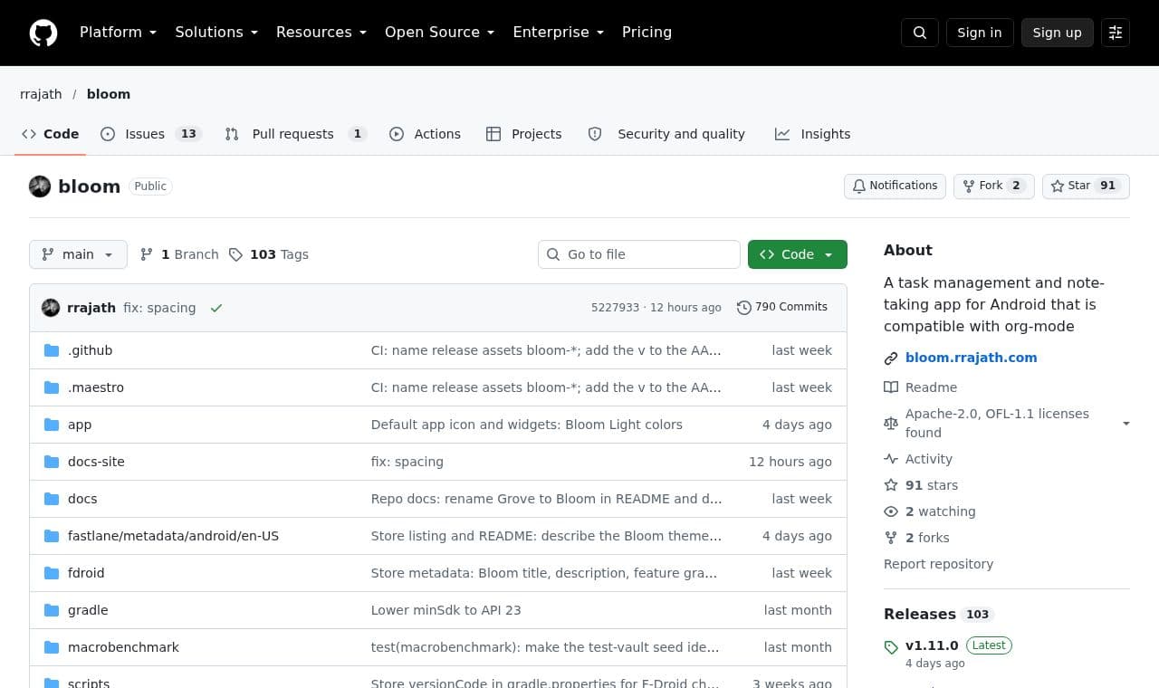The width and height of the screenshot is (1159, 688).
Task: View the 790 Commits history link
Action: click(x=782, y=308)
